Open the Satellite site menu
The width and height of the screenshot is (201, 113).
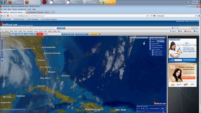pyautogui.click(x=50, y=31)
